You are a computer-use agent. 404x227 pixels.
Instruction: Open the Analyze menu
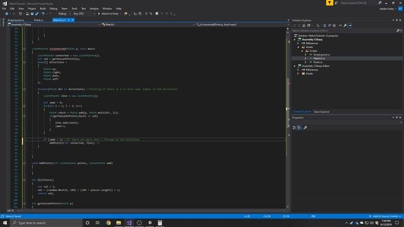coord(94,8)
